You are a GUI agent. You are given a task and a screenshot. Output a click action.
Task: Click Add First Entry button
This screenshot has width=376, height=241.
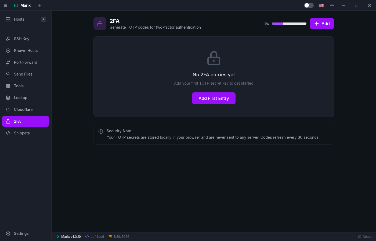214,98
